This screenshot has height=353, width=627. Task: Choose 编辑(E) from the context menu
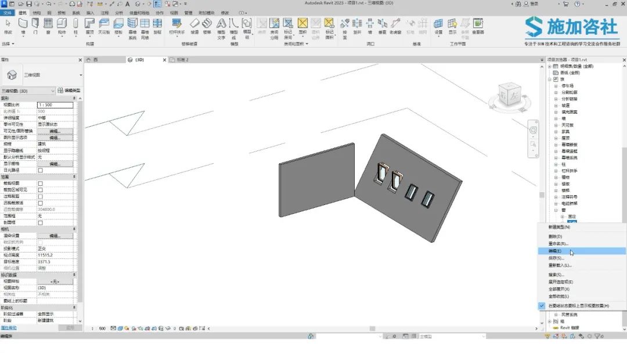click(582, 251)
